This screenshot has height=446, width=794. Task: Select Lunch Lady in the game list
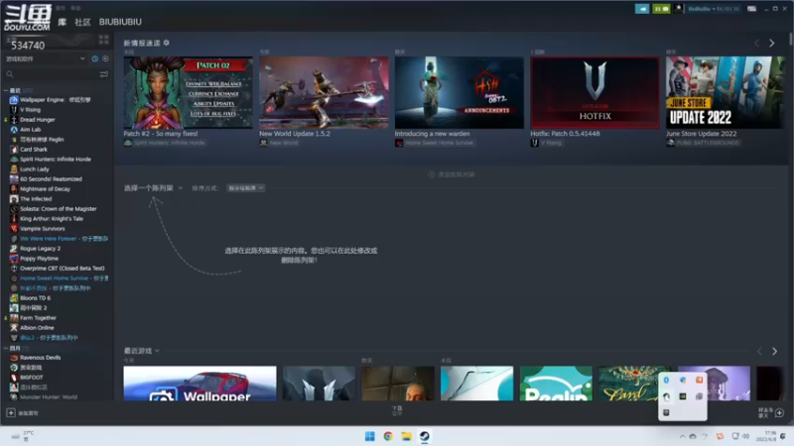[35, 169]
